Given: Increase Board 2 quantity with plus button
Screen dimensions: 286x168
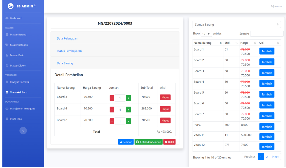Looking at the screenshot, I should click(x=128, y=121).
